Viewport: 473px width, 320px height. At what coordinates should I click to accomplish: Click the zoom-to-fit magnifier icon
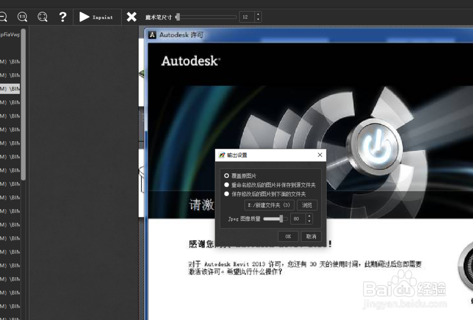pos(43,17)
